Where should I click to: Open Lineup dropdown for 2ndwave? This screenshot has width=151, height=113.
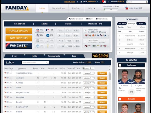(89, 78)
